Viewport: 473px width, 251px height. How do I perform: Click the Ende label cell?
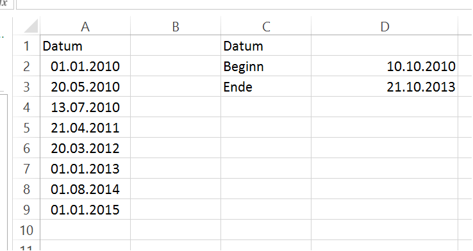266,87
